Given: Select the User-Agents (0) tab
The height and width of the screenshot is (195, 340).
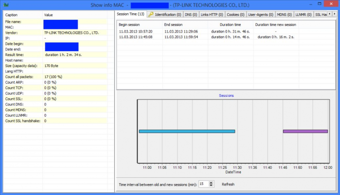Looking at the screenshot, I should pos(261,14).
